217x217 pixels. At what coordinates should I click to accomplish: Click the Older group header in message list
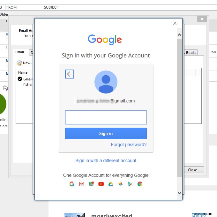point(4,14)
